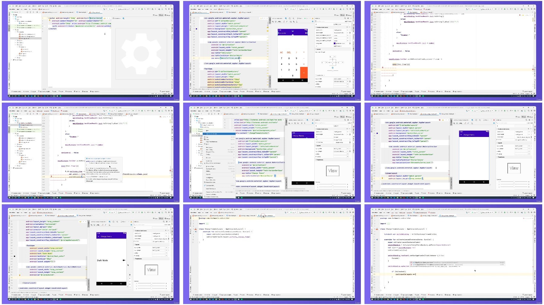Click Run icon in vector drawable frame
544x305 pixels.
[x=133, y=9]
